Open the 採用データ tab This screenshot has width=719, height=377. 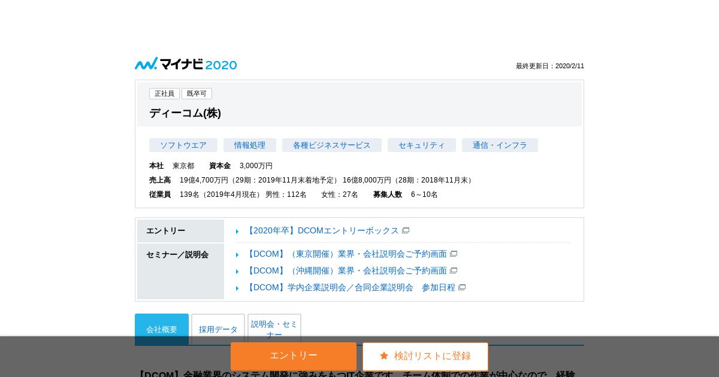coord(218,329)
